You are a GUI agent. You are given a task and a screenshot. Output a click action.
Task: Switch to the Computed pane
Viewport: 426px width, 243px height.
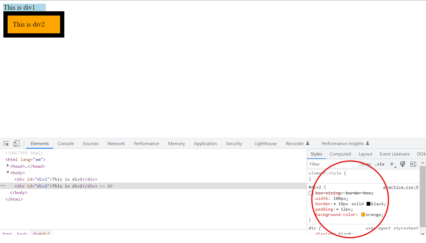coord(340,154)
